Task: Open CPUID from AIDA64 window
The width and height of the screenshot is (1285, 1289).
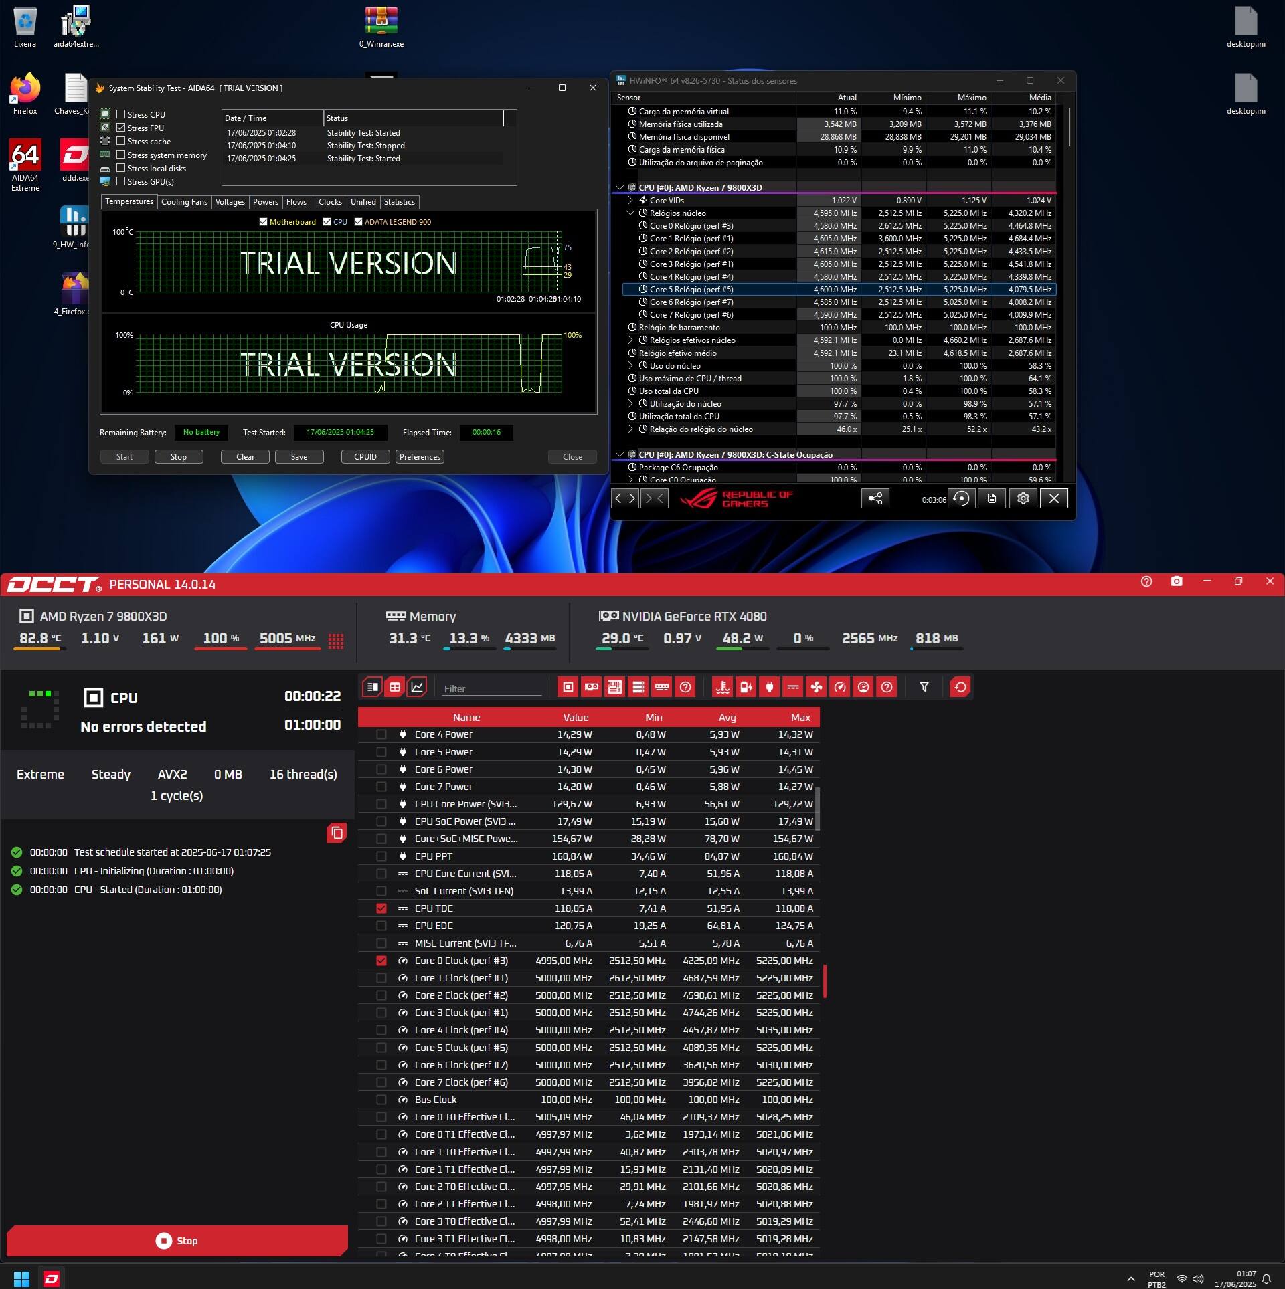Action: point(365,456)
